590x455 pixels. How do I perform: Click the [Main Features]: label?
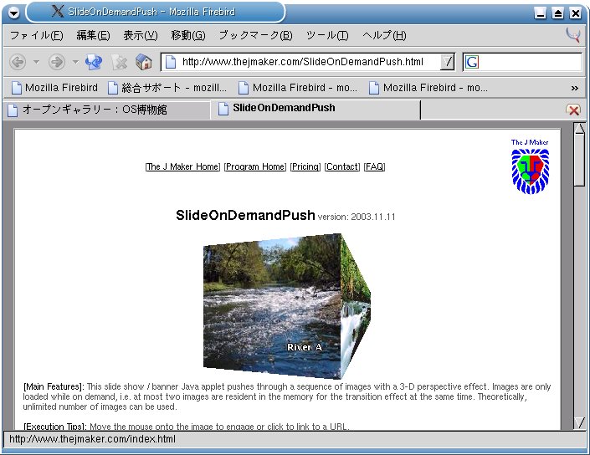pyautogui.click(x=54, y=386)
